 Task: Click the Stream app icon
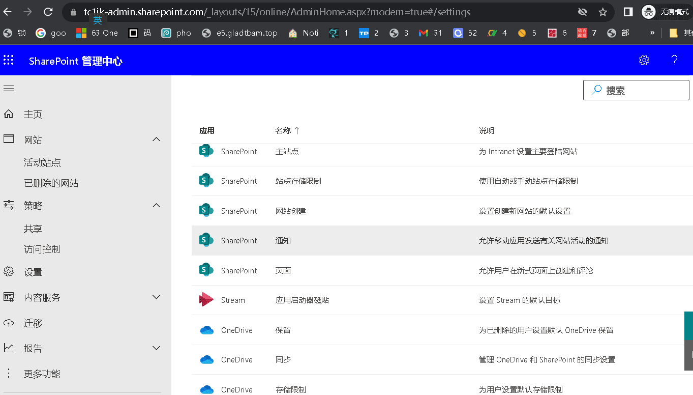206,300
